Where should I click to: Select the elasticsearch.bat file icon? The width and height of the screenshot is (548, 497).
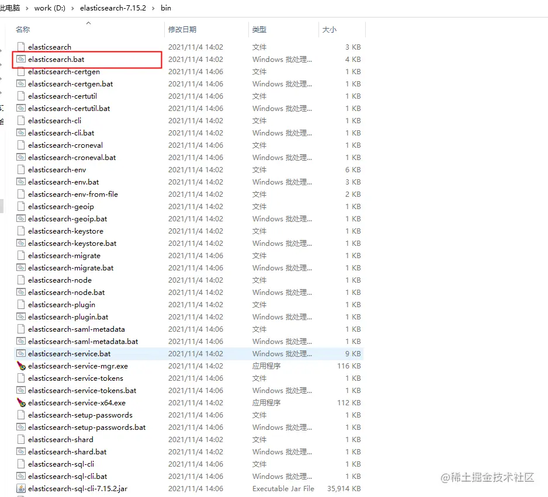(21, 59)
